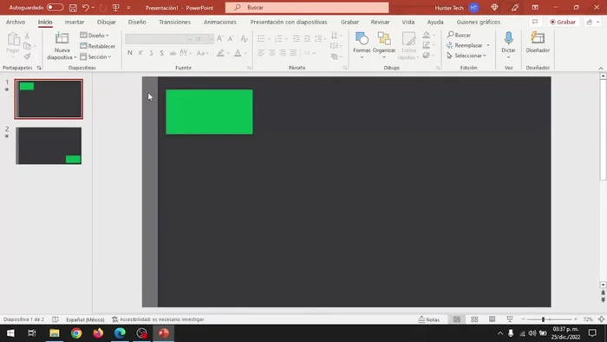607x342 pixels.
Task: Click the zoom slider handle
Action: coord(543,319)
